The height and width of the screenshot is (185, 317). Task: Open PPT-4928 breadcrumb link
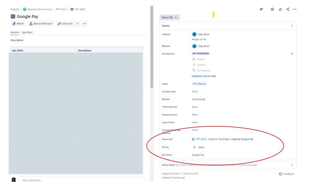pos(80,9)
